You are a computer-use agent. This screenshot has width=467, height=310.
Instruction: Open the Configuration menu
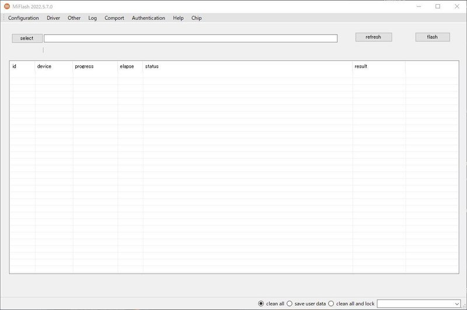[23, 18]
